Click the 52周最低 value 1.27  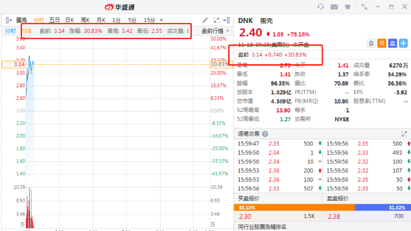[285, 120]
